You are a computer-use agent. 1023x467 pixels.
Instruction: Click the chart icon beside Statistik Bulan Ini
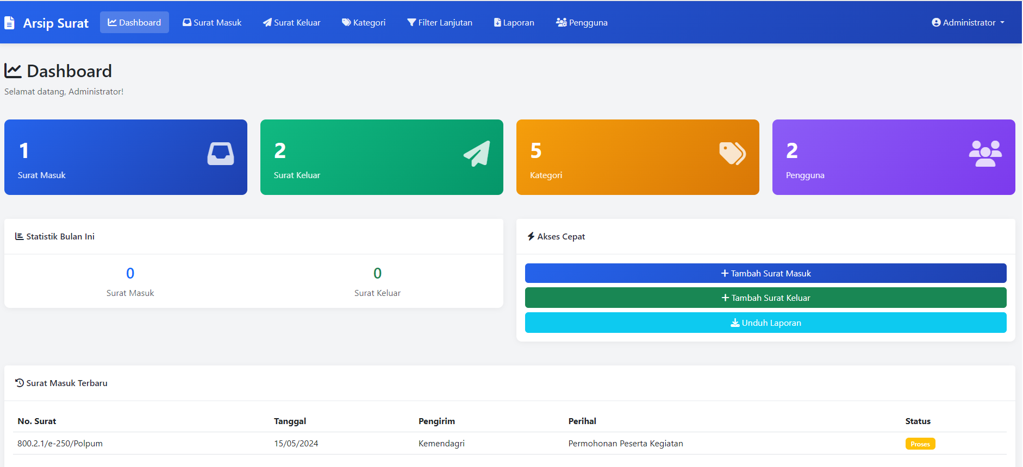click(x=20, y=236)
